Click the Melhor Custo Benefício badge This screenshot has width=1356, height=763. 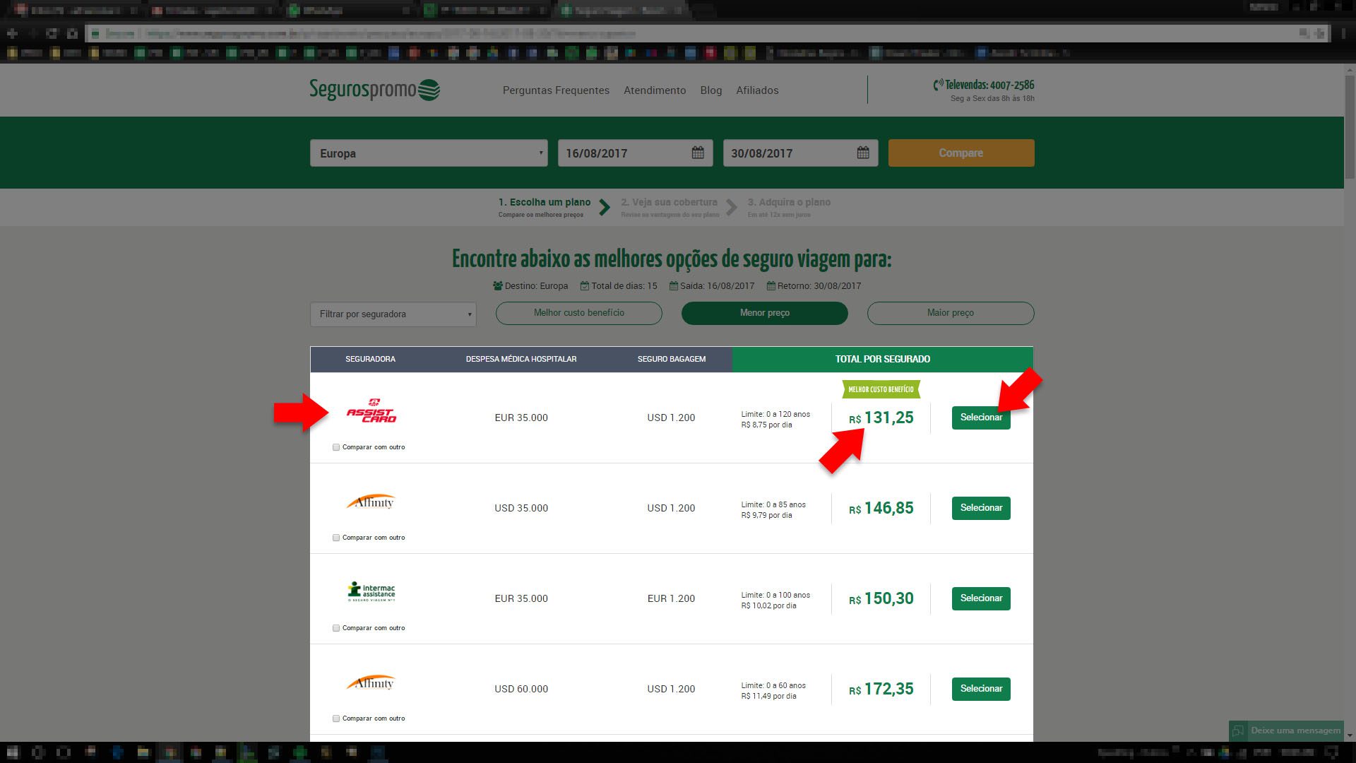(881, 389)
